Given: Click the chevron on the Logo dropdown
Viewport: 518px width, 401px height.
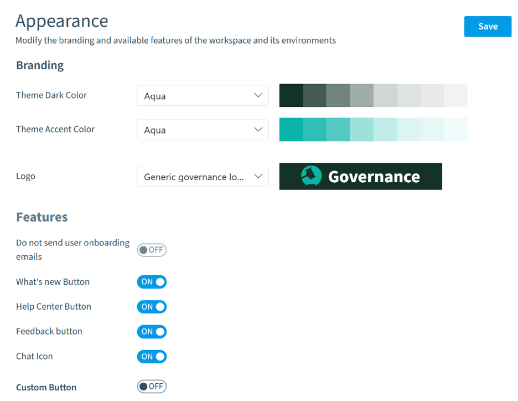Looking at the screenshot, I should click(x=258, y=176).
